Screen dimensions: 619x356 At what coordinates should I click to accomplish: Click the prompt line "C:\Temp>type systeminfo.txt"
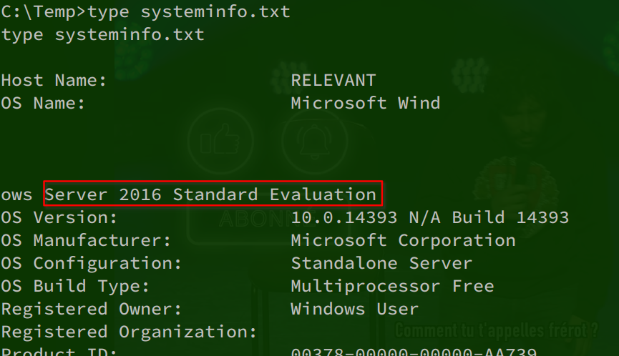[146, 12]
